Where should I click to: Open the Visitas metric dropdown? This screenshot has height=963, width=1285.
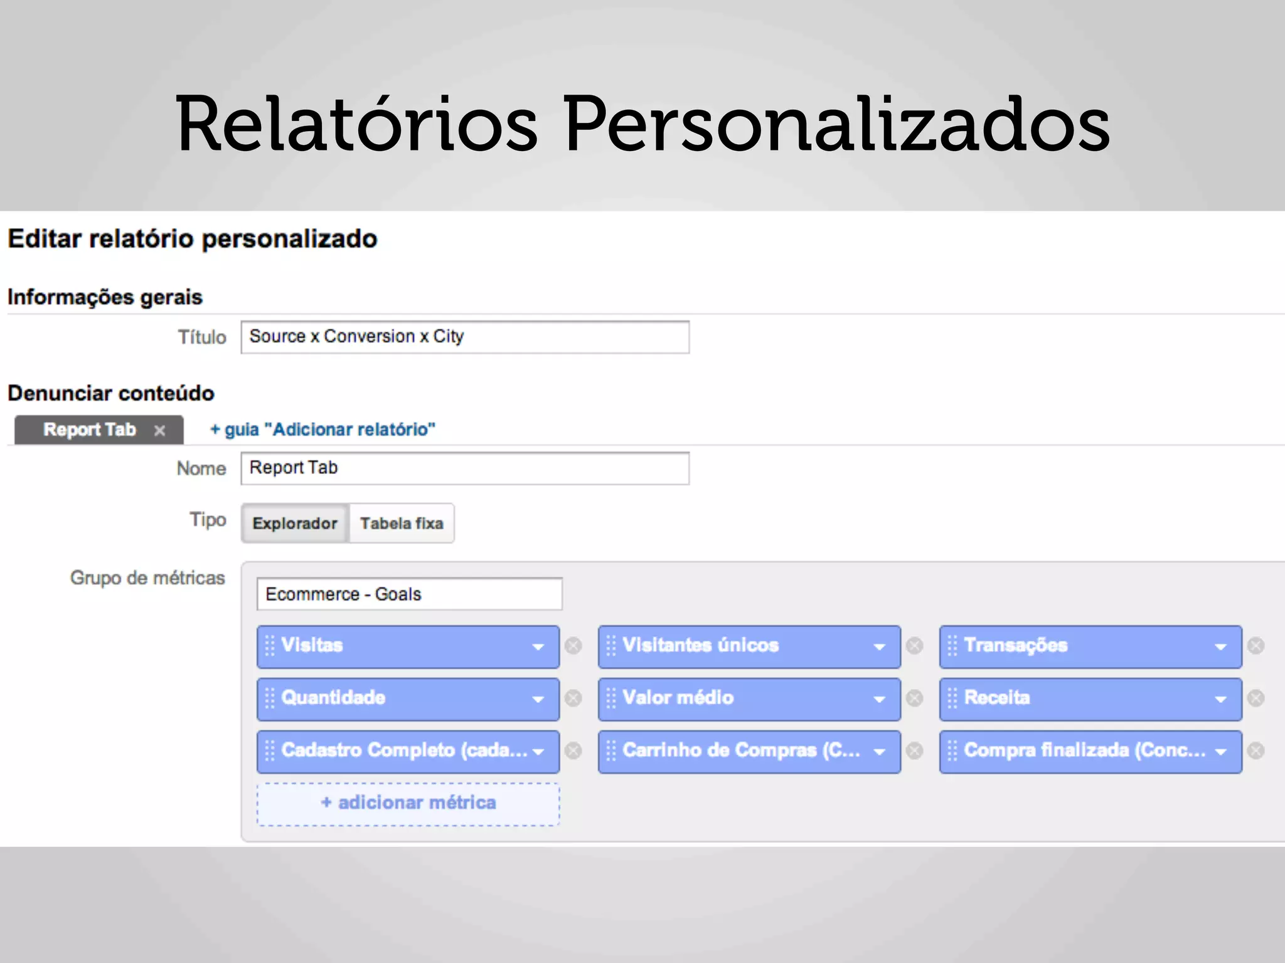coord(538,647)
